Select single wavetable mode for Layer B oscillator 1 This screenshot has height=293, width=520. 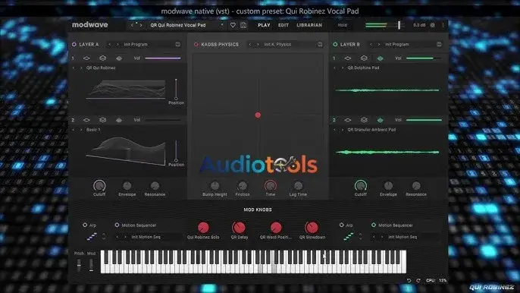click(x=347, y=58)
